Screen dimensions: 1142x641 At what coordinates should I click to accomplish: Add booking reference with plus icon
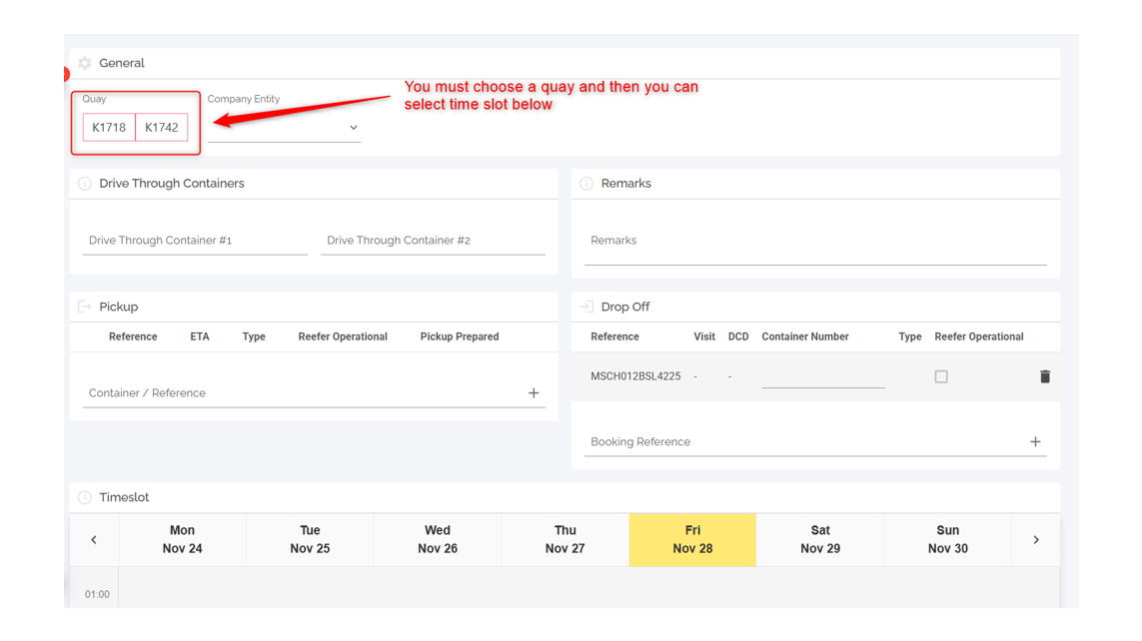[x=1035, y=441]
